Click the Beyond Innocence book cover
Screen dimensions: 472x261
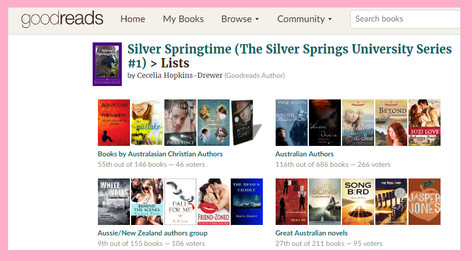pyautogui.click(x=390, y=122)
